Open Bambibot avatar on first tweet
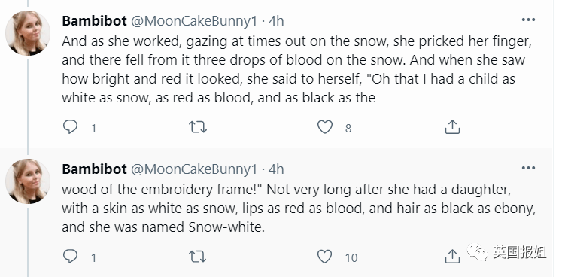Screen dimensions: 565x277 pyautogui.click(x=28, y=33)
